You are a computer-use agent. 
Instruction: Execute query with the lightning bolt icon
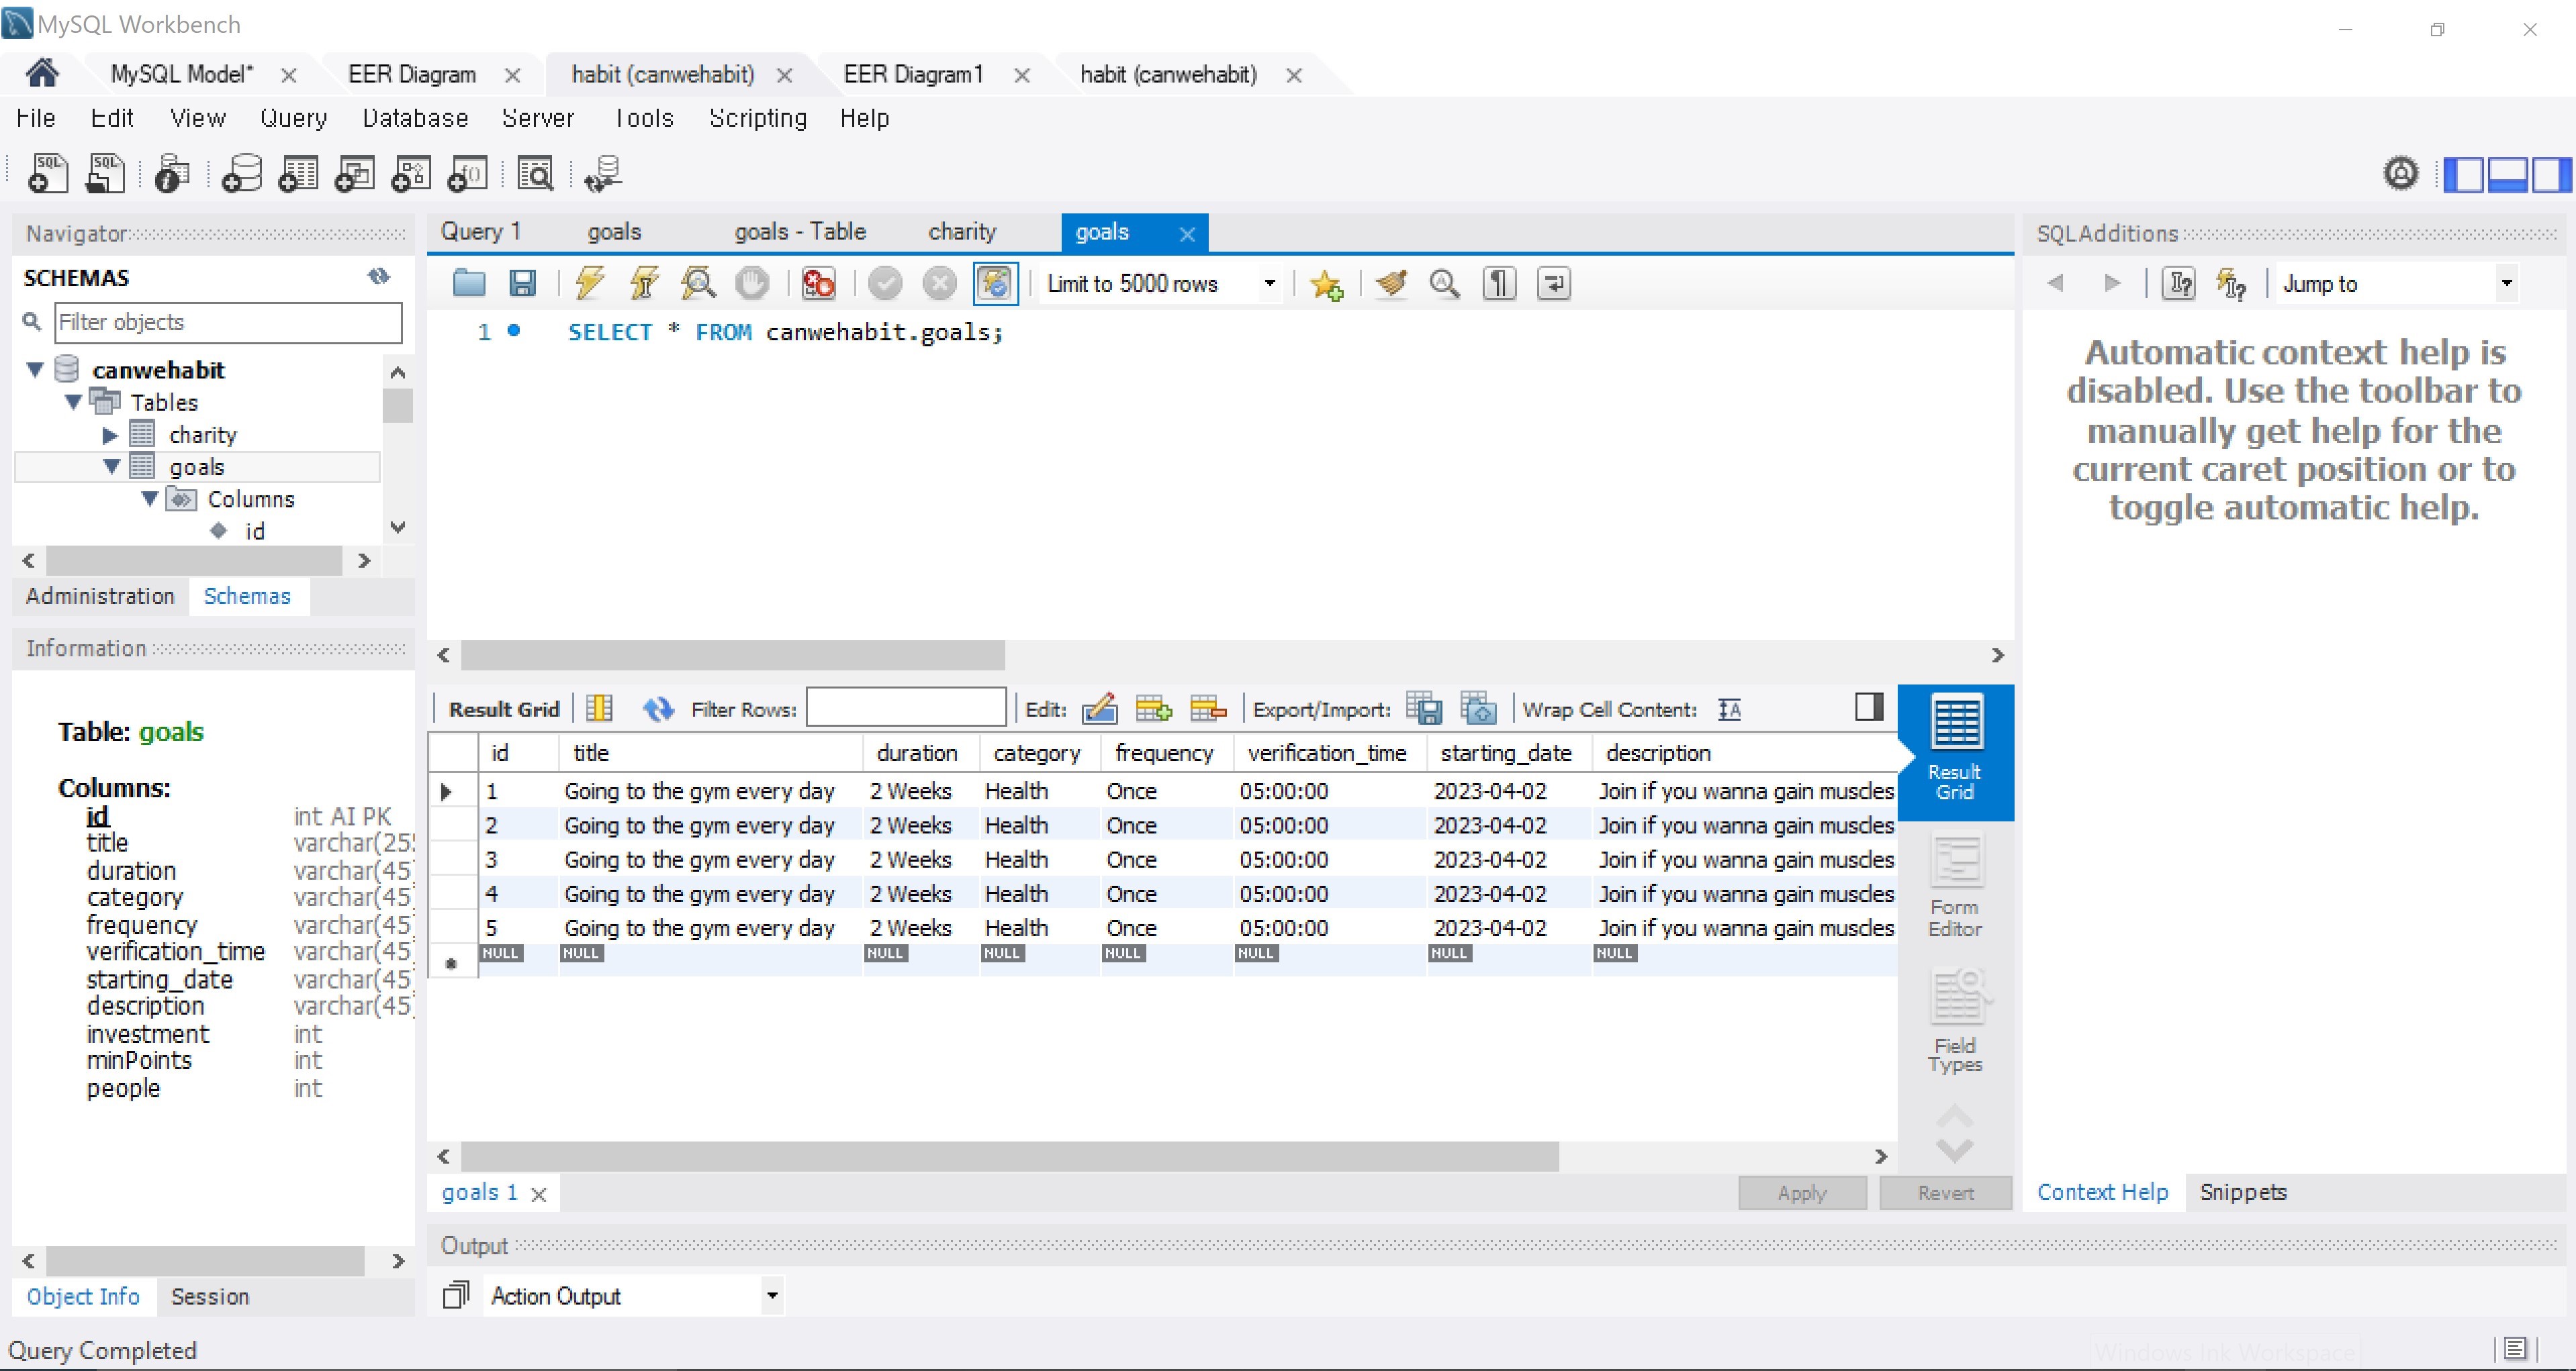click(590, 284)
